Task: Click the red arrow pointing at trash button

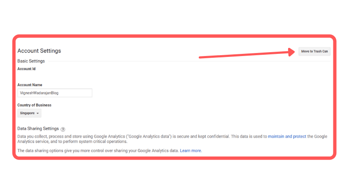Action: pos(247,53)
